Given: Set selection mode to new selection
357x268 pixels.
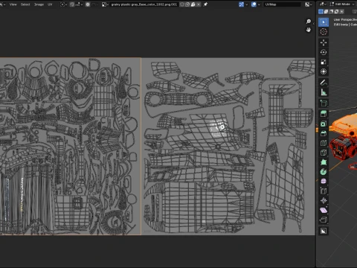Looking at the screenshot, I should (x=321, y=11).
